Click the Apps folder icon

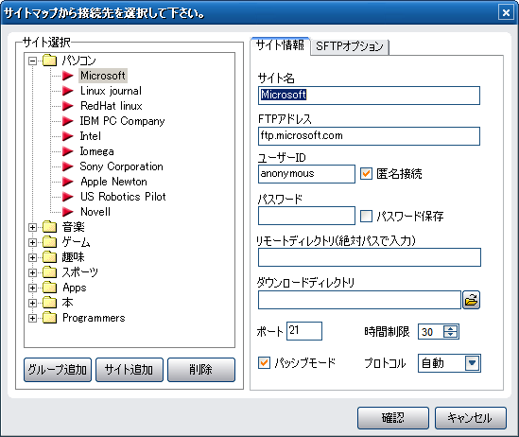(x=50, y=288)
